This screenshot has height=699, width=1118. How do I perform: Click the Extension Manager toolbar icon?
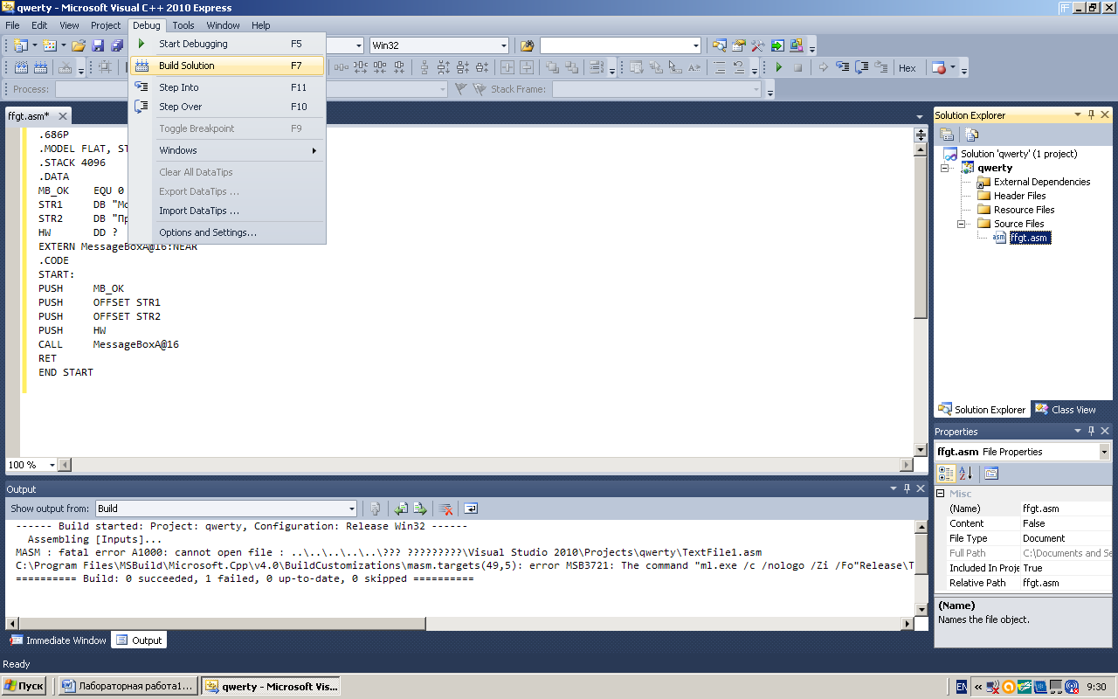pos(797,45)
